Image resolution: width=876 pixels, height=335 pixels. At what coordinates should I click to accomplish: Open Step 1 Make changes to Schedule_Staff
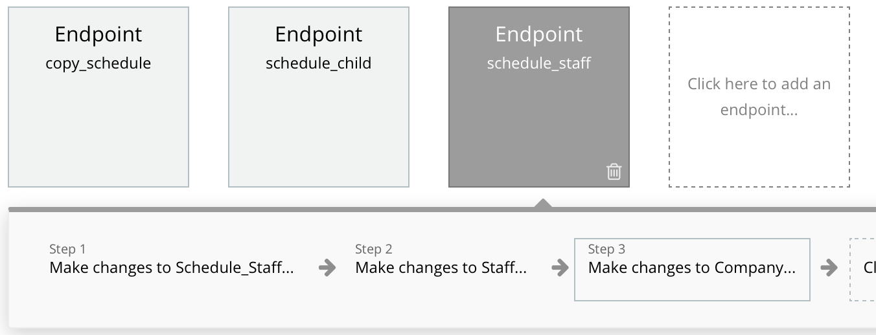click(x=172, y=260)
